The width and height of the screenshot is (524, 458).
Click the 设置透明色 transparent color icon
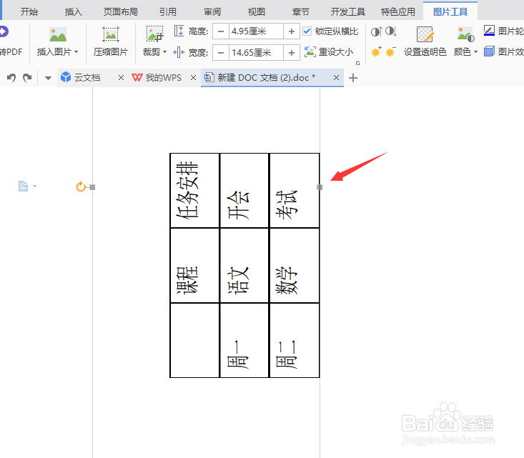425,34
